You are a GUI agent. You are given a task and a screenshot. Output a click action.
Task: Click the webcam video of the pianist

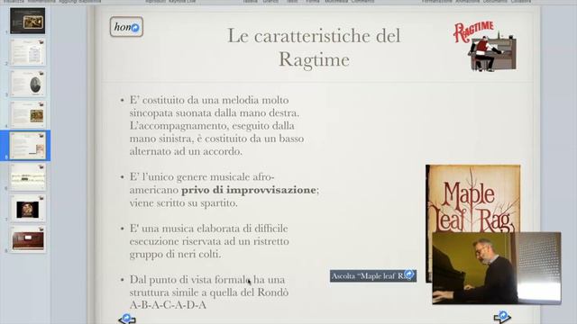[497, 268]
